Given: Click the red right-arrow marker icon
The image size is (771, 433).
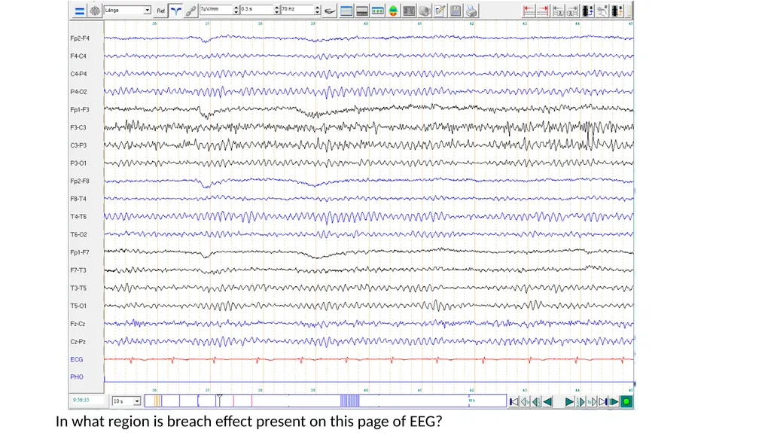Looking at the screenshot, I should 543,11.
